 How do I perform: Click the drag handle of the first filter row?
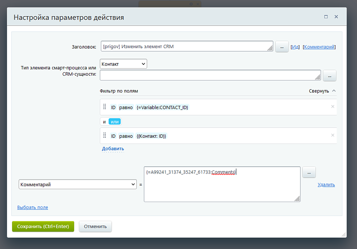pos(104,107)
